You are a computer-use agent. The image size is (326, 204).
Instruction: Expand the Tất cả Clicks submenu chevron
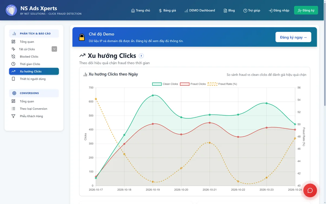(x=54, y=49)
